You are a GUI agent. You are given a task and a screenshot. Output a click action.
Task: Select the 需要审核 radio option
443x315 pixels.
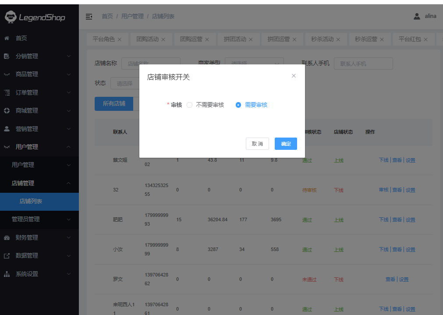pos(238,105)
